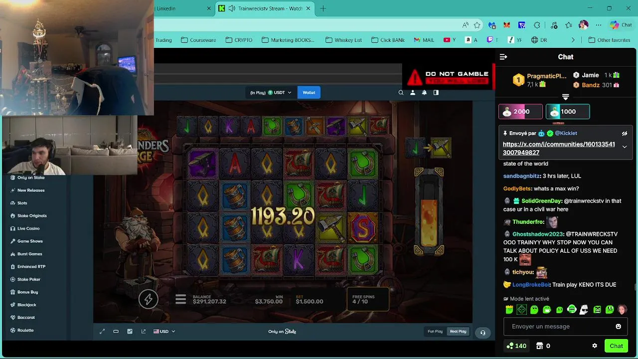Viewport: 638px width, 359px height.
Task: Select Real Play mode
Action: tap(458, 331)
